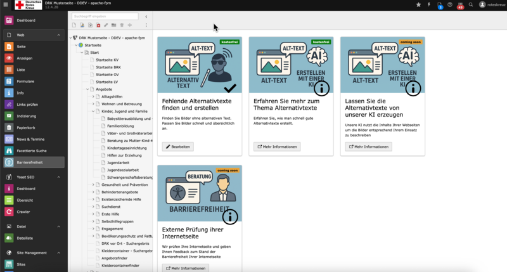
Task: Expand the Erste Hilfe tree node
Action: click(x=93, y=214)
